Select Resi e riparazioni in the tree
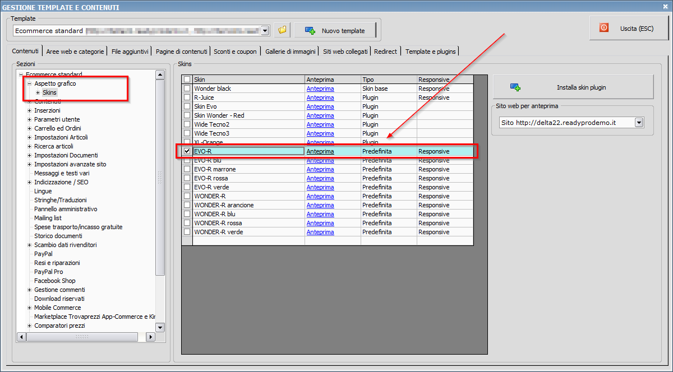673x372 pixels. [x=57, y=263]
